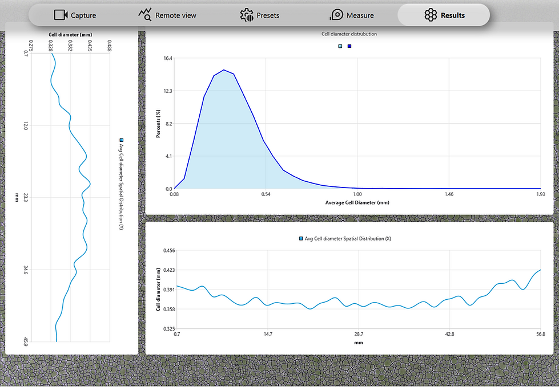Click the 0.423 value on X chart
Viewport: 559px width, 387px height.
coord(169,270)
